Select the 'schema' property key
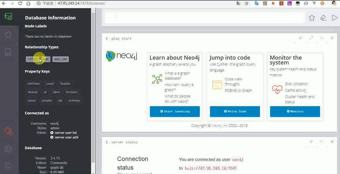 coord(74,101)
